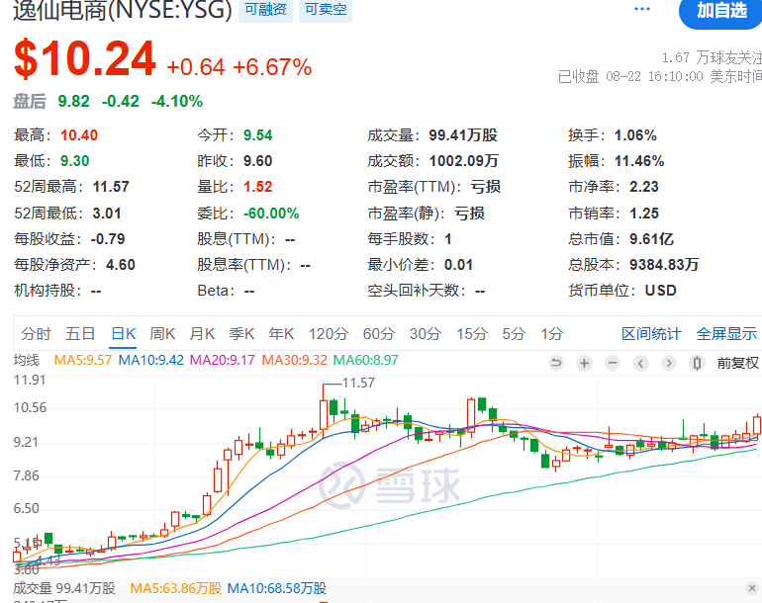Viewport: 762px width, 603px height.
Task: Click 市销率 value 1.25
Action: (x=644, y=214)
